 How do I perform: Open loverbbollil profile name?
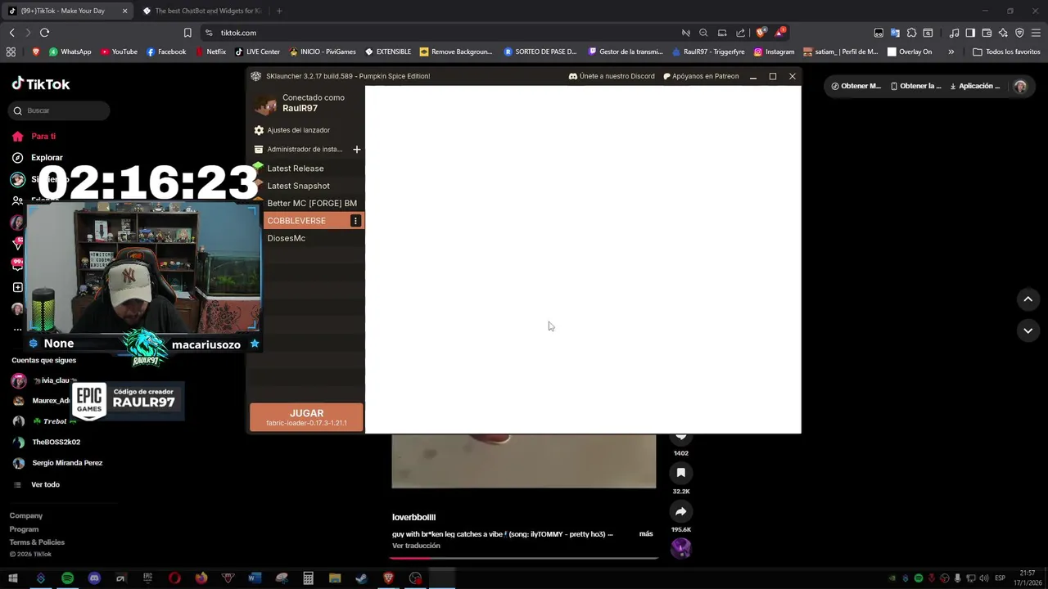click(413, 517)
